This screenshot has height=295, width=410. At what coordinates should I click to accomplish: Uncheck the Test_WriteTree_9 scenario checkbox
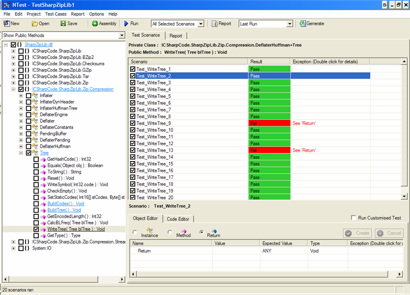(x=133, y=123)
